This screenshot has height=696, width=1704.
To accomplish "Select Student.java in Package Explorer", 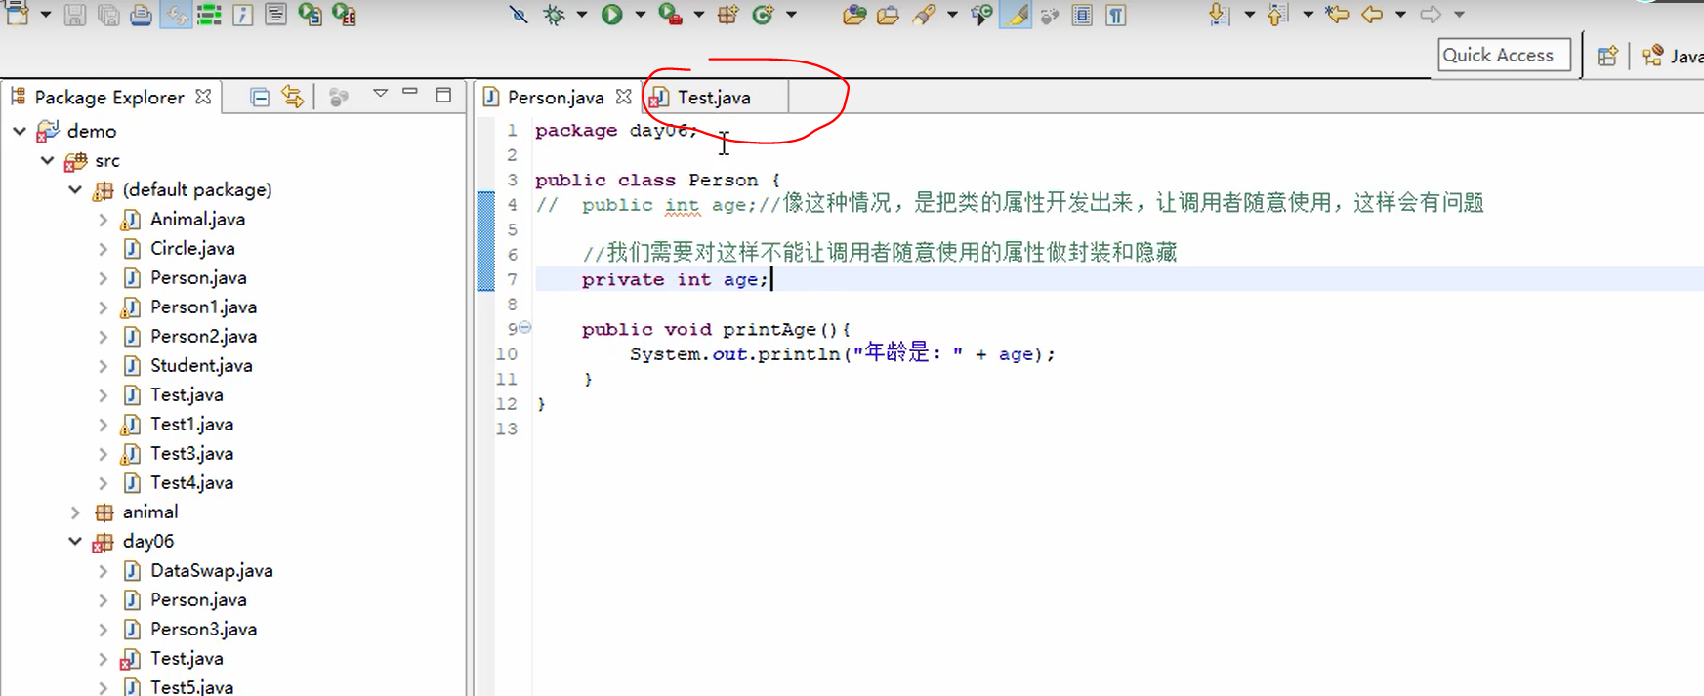I will pyautogui.click(x=201, y=365).
